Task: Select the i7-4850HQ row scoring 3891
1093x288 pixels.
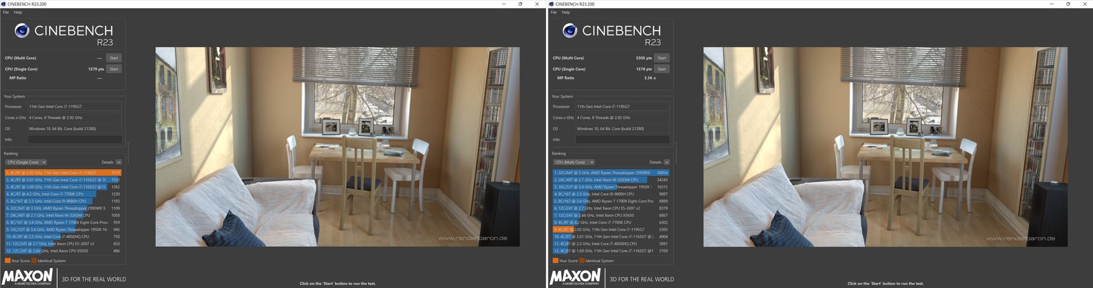Action: coord(611,244)
